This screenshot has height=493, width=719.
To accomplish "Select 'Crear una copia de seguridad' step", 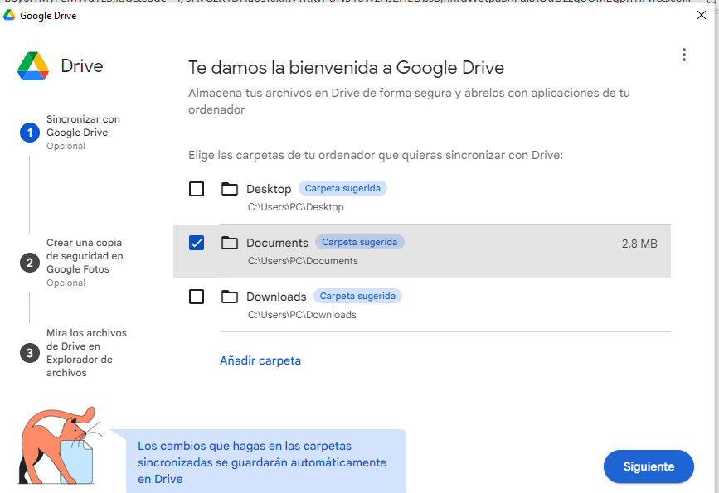I will pyautogui.click(x=84, y=256).
